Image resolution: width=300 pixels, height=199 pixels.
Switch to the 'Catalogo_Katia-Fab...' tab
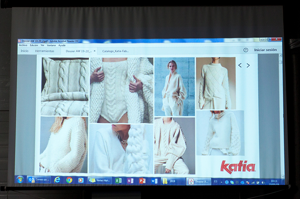(115, 51)
